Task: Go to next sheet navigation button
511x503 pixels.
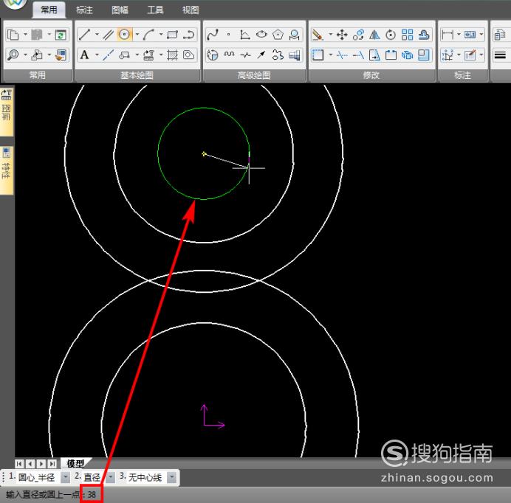Action: 41,464
